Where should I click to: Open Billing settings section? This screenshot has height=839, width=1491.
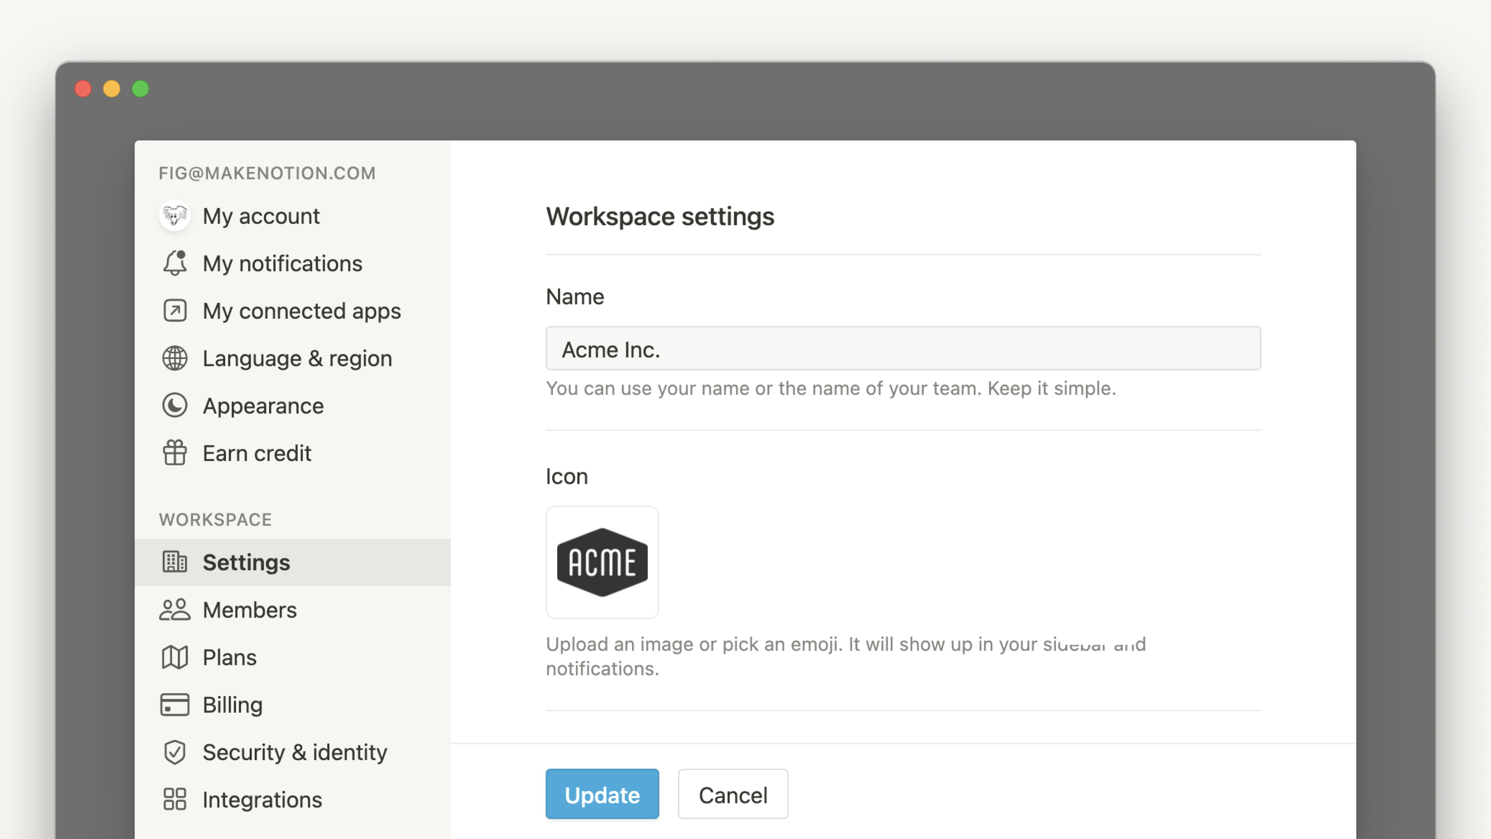click(231, 705)
